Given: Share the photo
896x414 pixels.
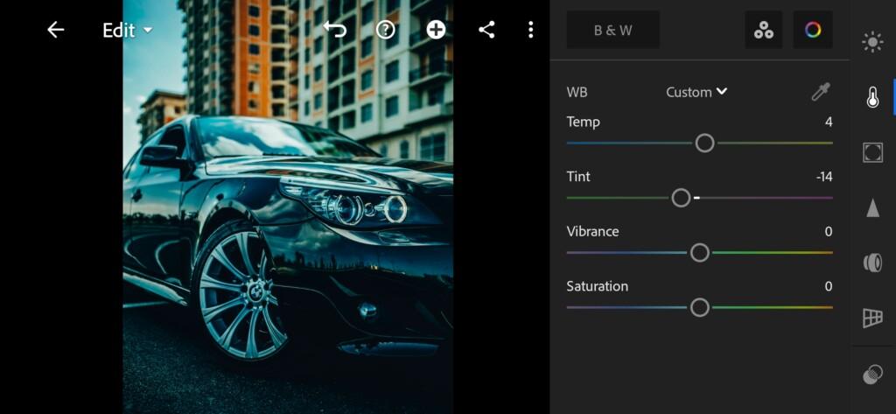Looking at the screenshot, I should [486, 30].
